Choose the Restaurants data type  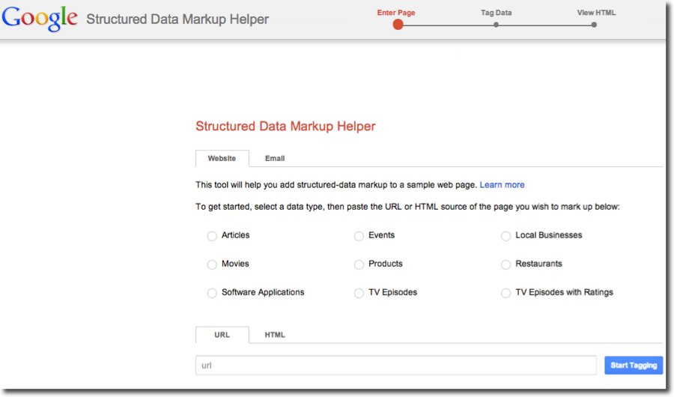[506, 264]
